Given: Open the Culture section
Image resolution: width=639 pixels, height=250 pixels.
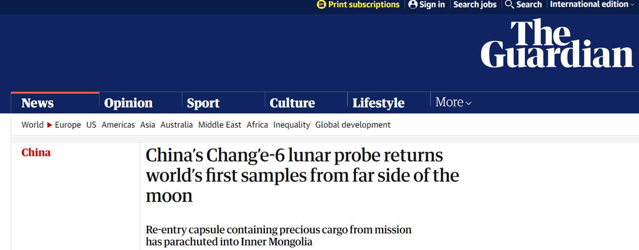Looking at the screenshot, I should coord(292,103).
